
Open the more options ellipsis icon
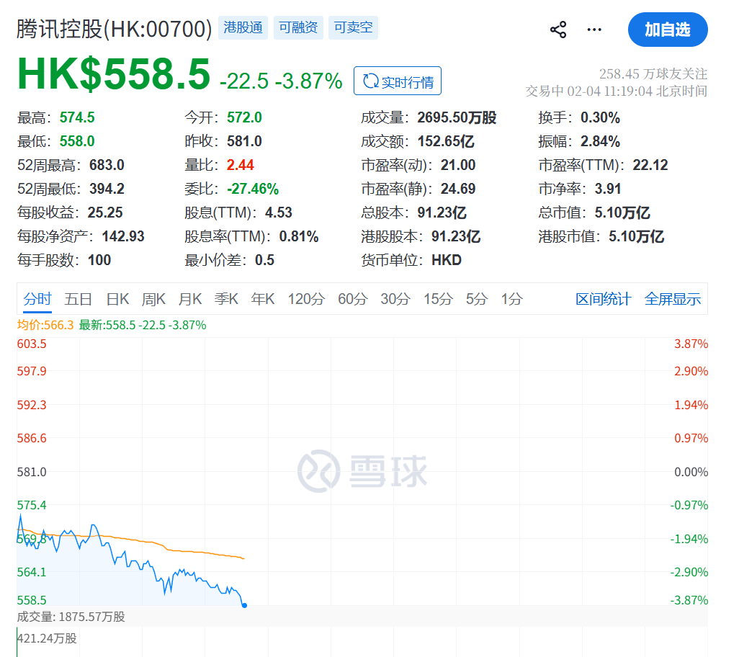click(594, 30)
